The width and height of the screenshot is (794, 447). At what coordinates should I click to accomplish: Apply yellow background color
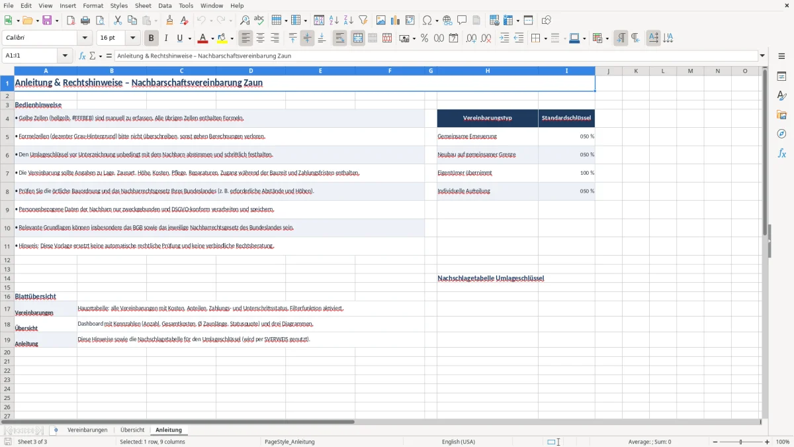[222, 38]
